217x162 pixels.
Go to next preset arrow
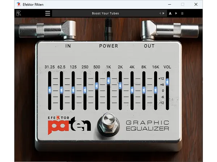163,13
